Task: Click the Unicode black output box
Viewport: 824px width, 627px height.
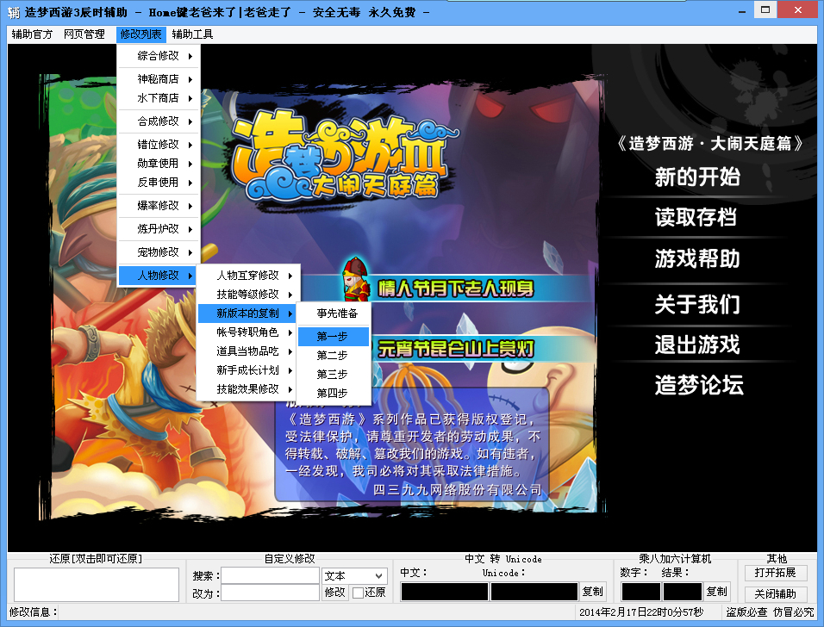Action: click(x=534, y=592)
